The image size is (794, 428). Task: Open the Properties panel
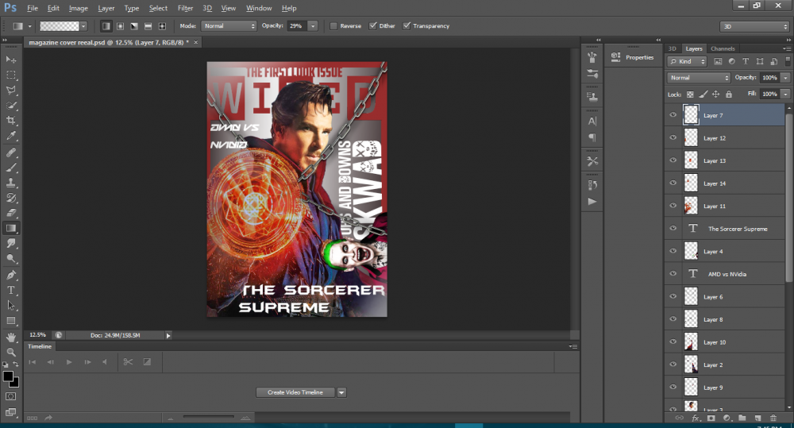631,57
